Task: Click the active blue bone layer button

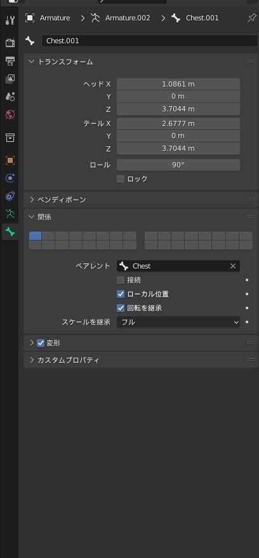Action: tap(35, 236)
